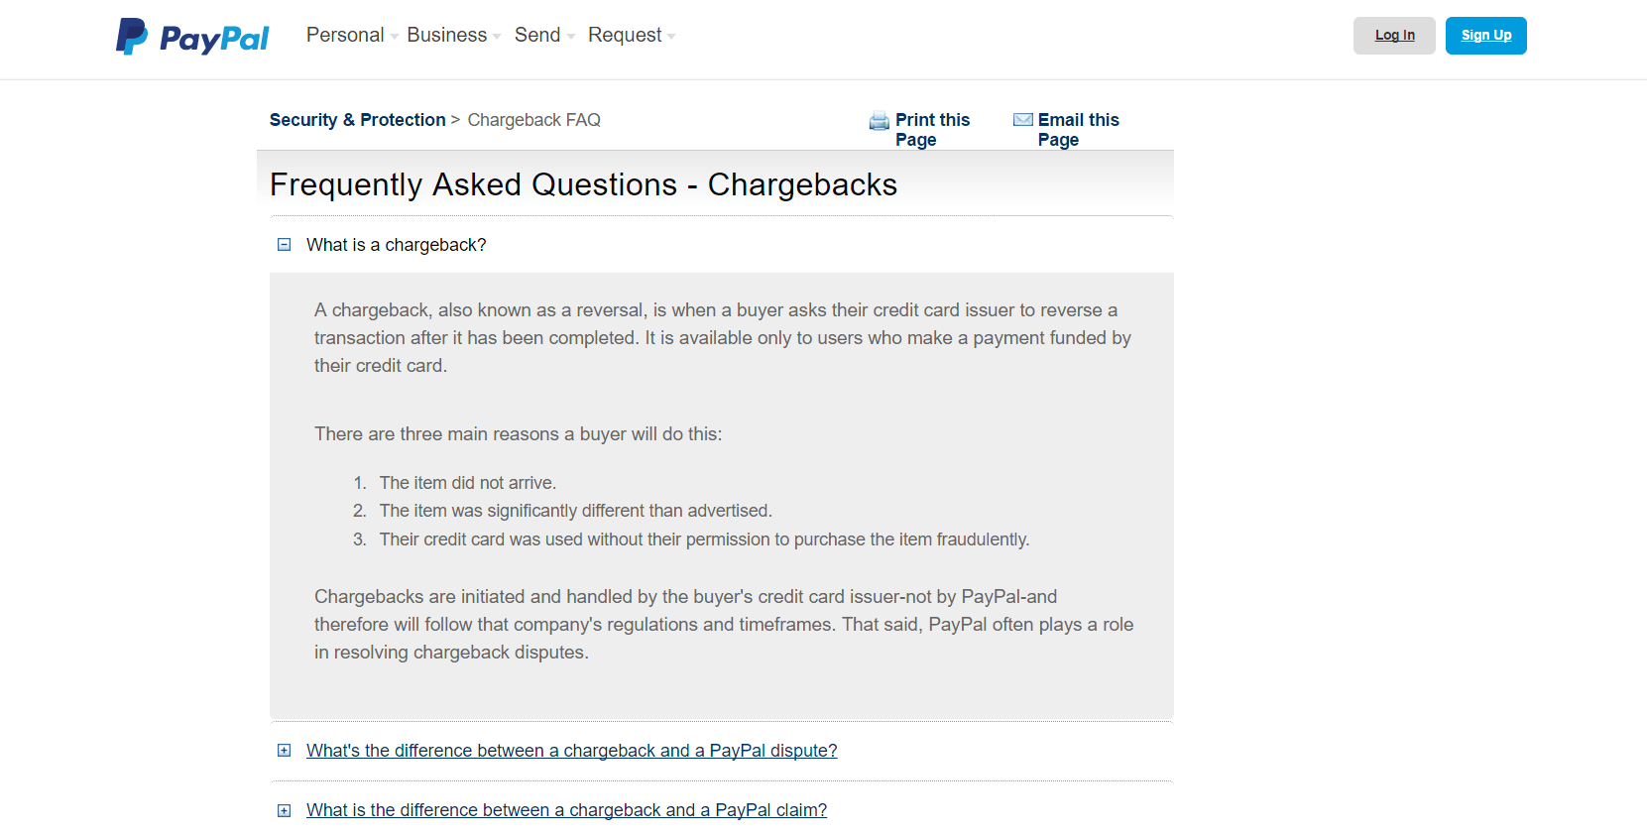Select Email this Page
The width and height of the screenshot is (1647, 836).
(1078, 129)
